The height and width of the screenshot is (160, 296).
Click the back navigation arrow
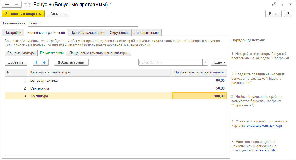click(7, 5)
